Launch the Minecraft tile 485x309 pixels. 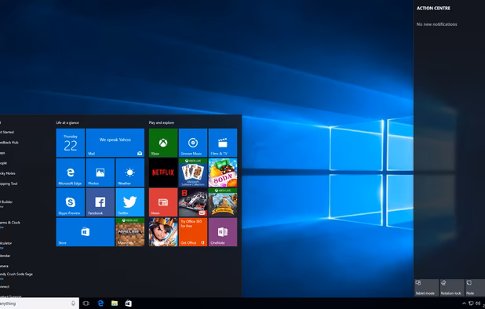[130, 232]
